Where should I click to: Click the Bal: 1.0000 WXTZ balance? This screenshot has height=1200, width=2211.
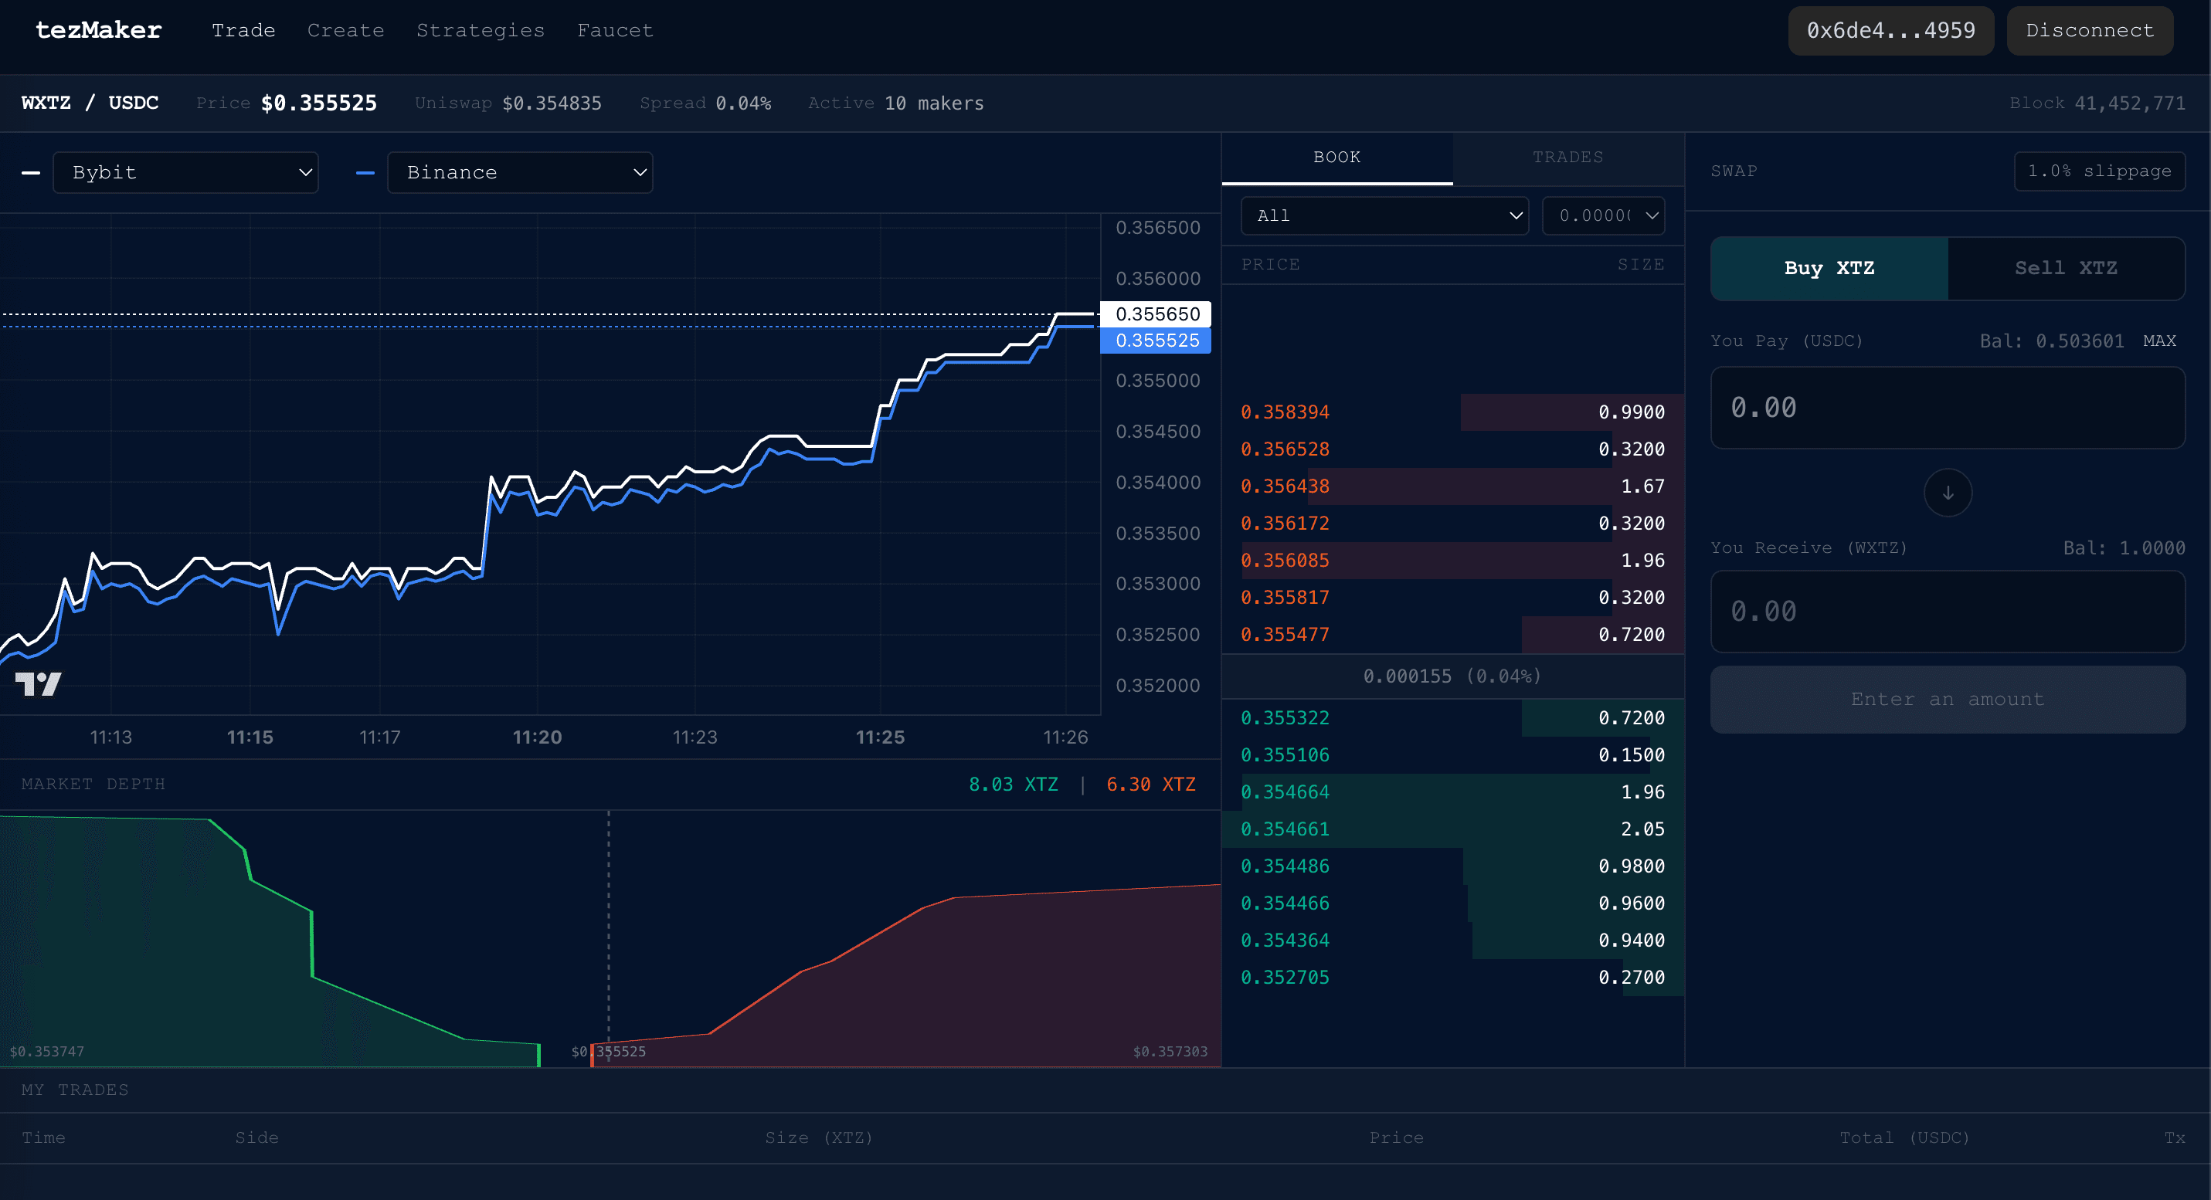click(x=2124, y=548)
